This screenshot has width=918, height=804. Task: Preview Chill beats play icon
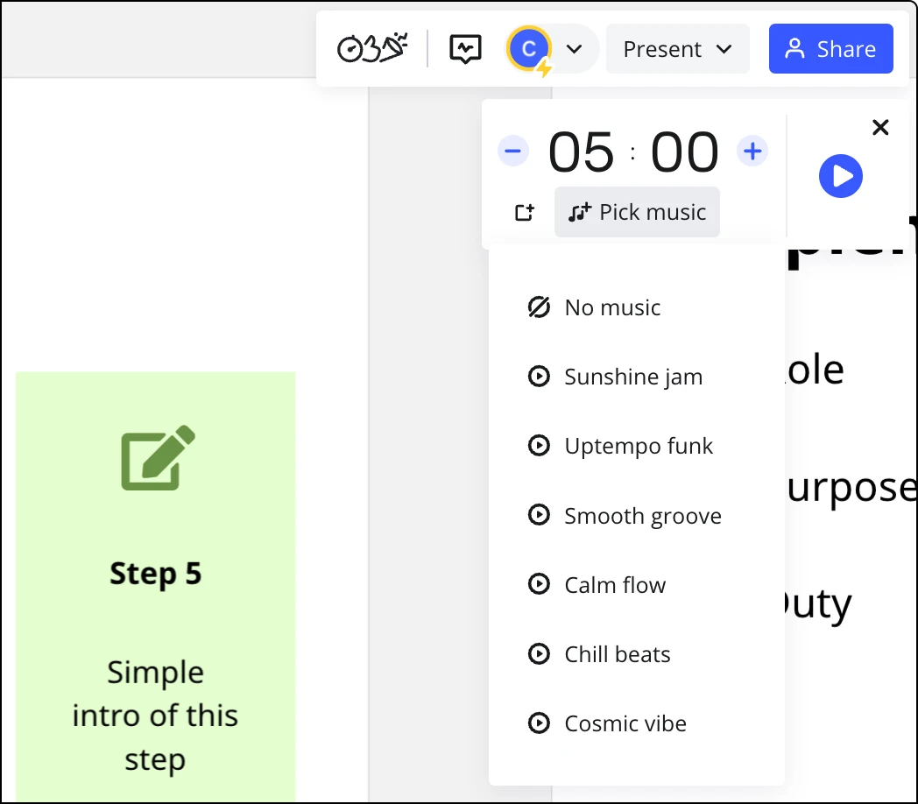pyautogui.click(x=539, y=653)
